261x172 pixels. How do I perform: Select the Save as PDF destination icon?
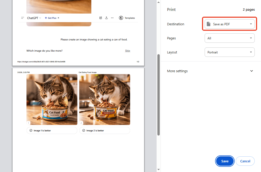tap(209, 24)
